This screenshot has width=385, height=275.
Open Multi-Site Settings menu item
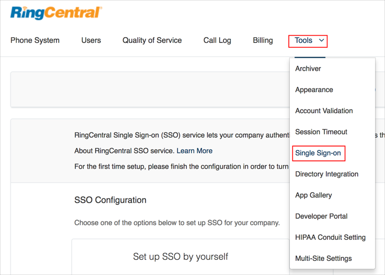click(x=323, y=258)
